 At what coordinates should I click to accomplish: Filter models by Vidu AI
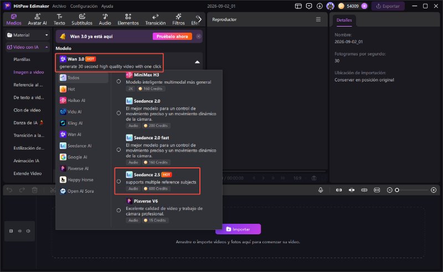point(84,112)
